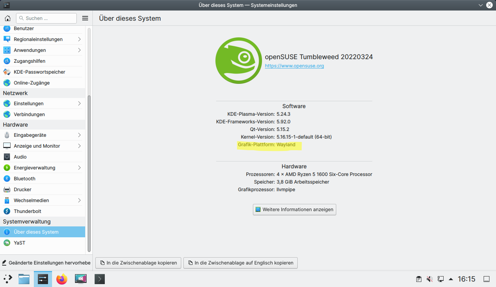496x287 pixels.
Task: Open window menu icon in titlebar
Action: [7, 5]
